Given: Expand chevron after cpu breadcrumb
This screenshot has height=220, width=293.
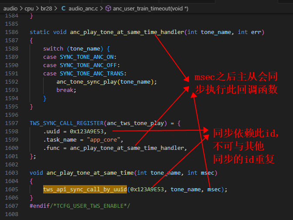Looking at the screenshot, I should pyautogui.click(x=37, y=9).
